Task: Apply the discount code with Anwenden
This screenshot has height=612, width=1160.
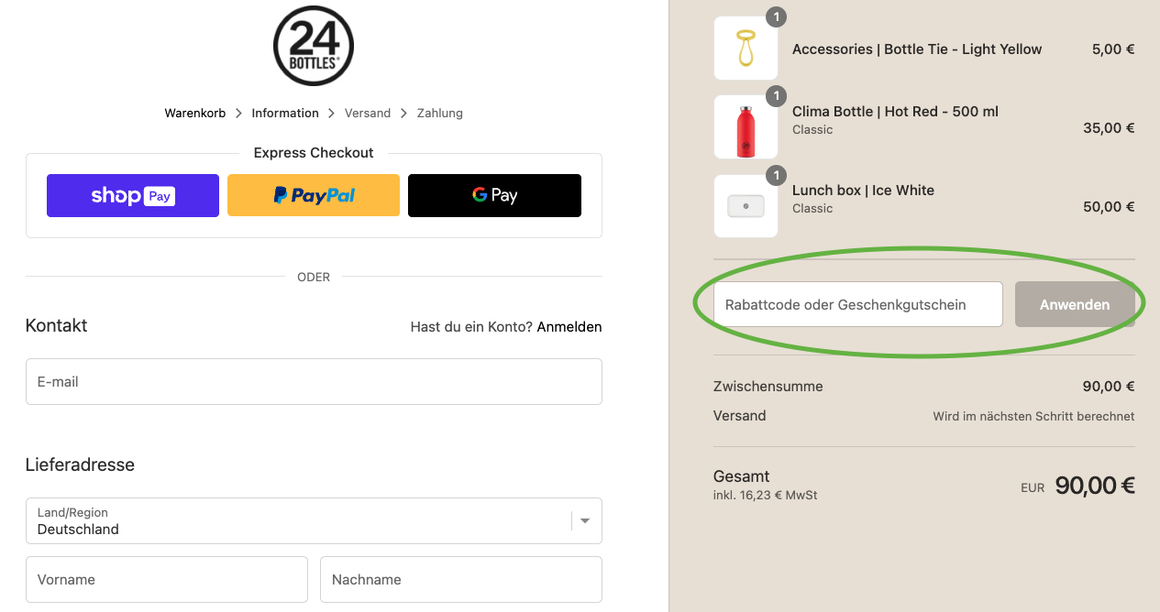Action: [1075, 305]
